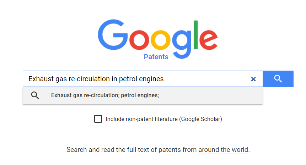The width and height of the screenshot is (306, 165).
Task: Click empty space of the autocomplete dropdown row
Action: click(x=211, y=95)
